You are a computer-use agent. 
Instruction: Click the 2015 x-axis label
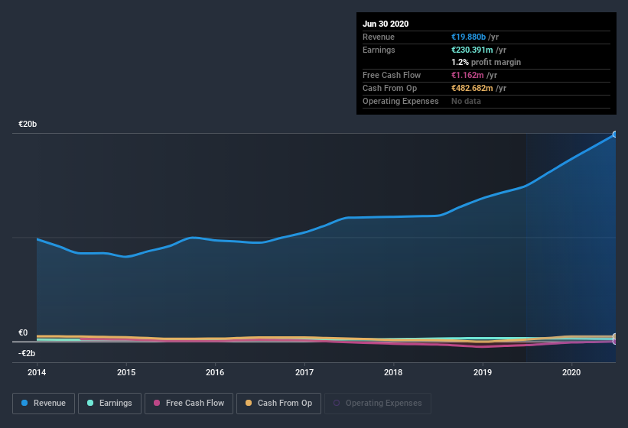[126, 372]
